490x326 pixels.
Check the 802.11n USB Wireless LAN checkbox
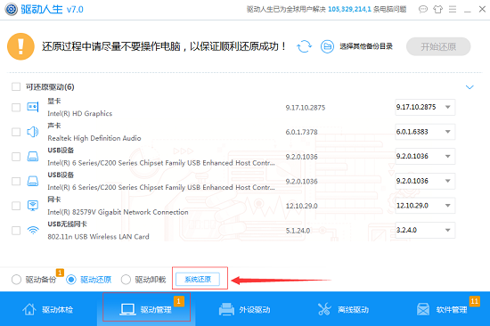16,231
